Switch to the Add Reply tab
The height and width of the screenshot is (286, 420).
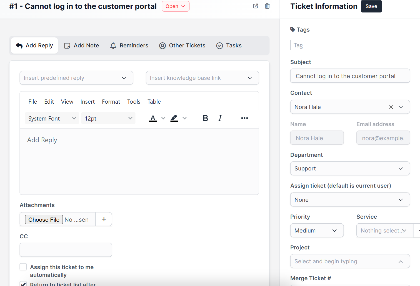(x=34, y=45)
